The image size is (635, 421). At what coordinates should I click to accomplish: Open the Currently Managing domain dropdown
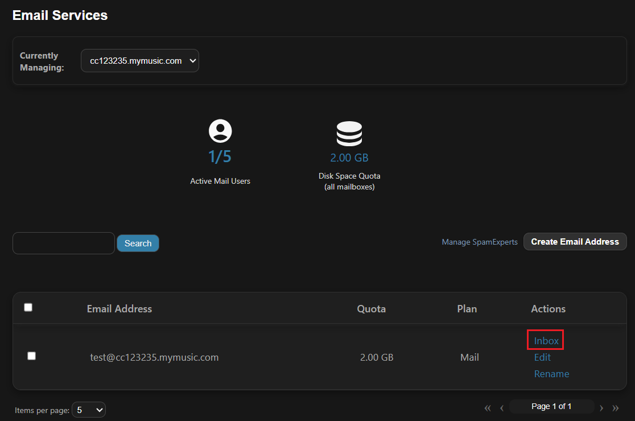coord(140,61)
